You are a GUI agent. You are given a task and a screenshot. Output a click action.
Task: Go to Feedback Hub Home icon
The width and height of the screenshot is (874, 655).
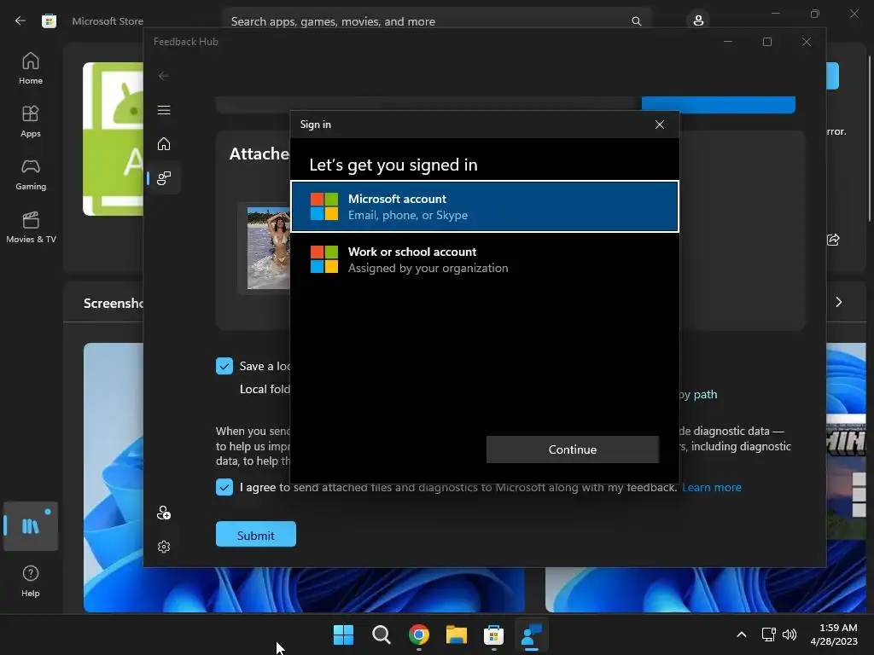click(164, 143)
